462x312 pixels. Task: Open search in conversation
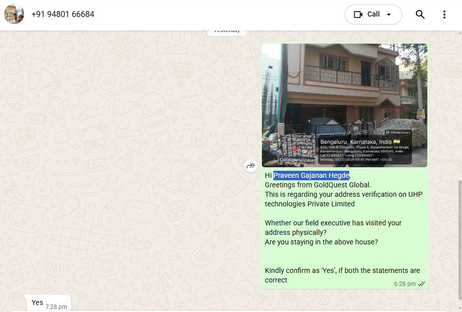coord(420,15)
